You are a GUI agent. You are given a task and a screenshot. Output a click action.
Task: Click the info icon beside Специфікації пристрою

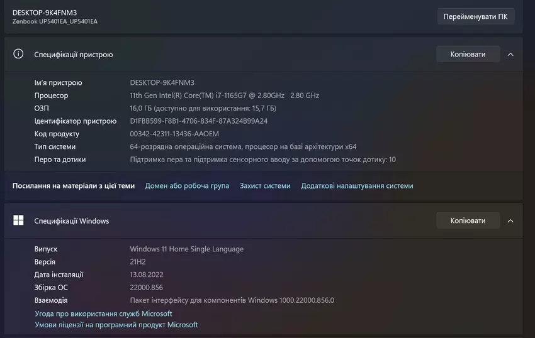[18, 54]
